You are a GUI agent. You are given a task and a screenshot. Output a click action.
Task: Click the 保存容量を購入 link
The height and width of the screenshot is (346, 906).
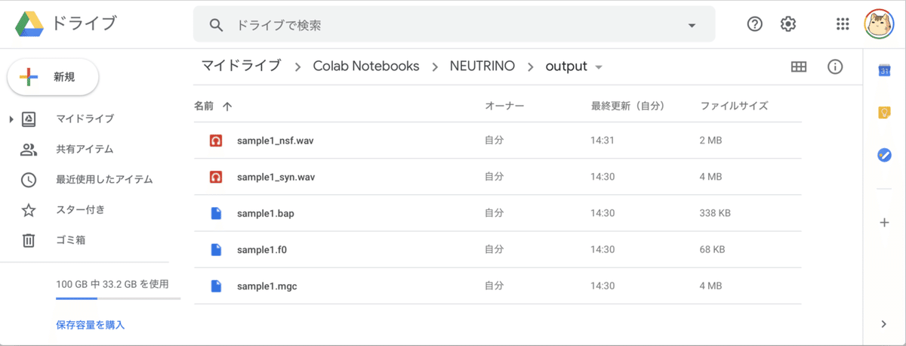[x=90, y=325]
